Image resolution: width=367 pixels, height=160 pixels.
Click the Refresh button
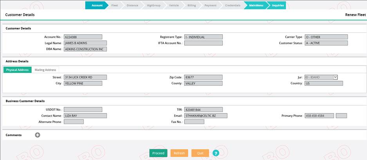[179, 153]
